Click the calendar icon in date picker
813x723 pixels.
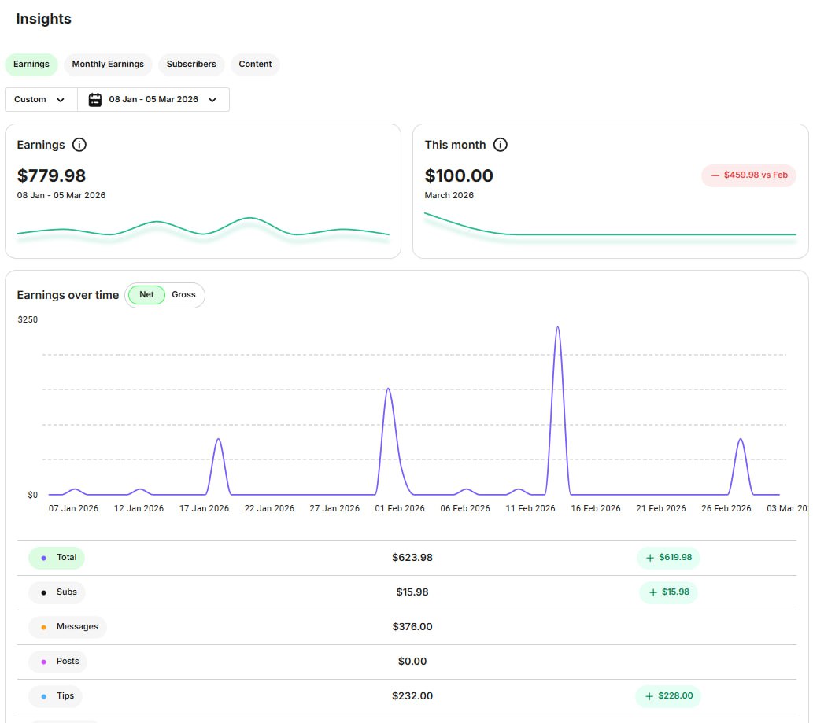95,100
